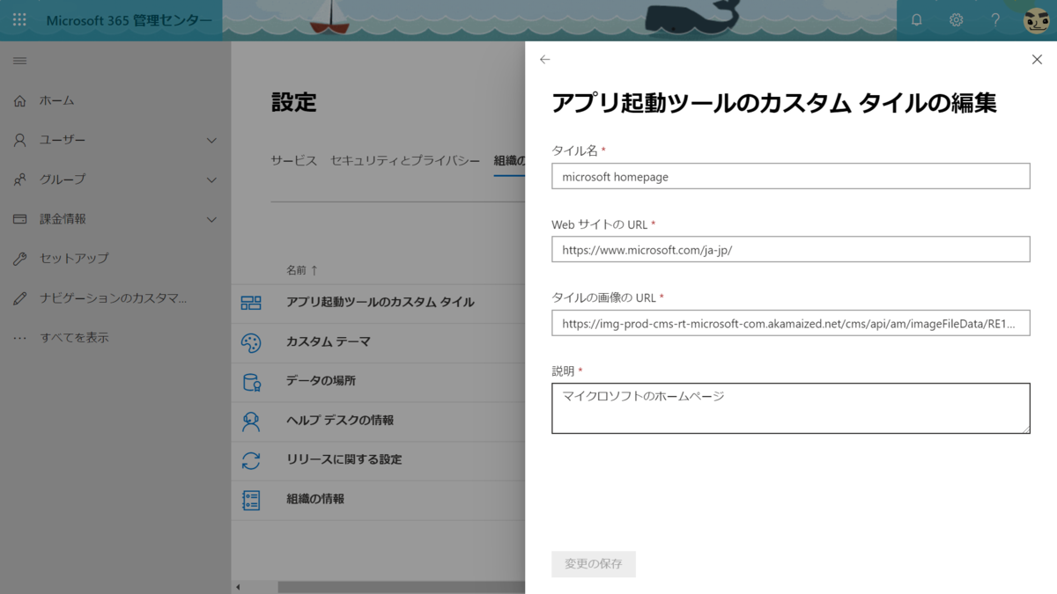Click the navigation customize pencil icon
The image size is (1057, 594).
19,298
